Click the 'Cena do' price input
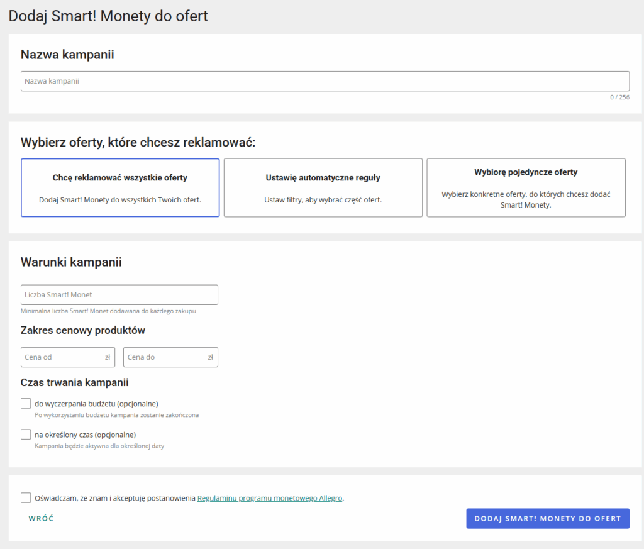Viewport: 644px width, 549px height. pyautogui.click(x=166, y=357)
